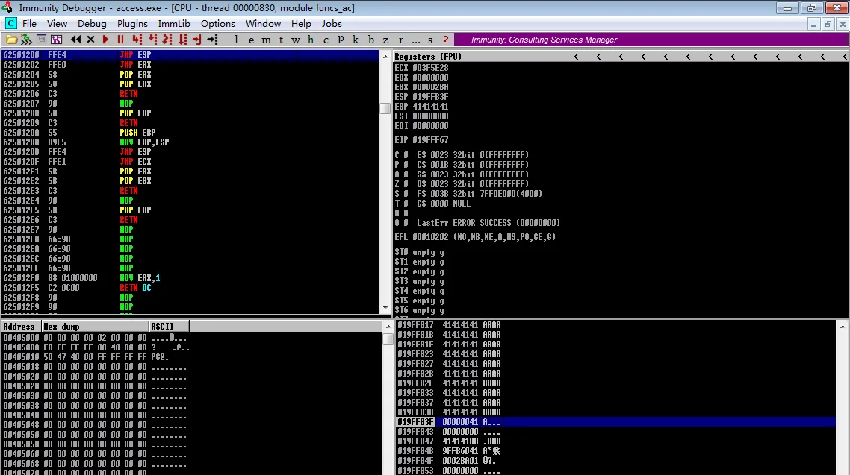850x475 pixels.
Task: Restart program with rewind icon
Action: (76, 40)
